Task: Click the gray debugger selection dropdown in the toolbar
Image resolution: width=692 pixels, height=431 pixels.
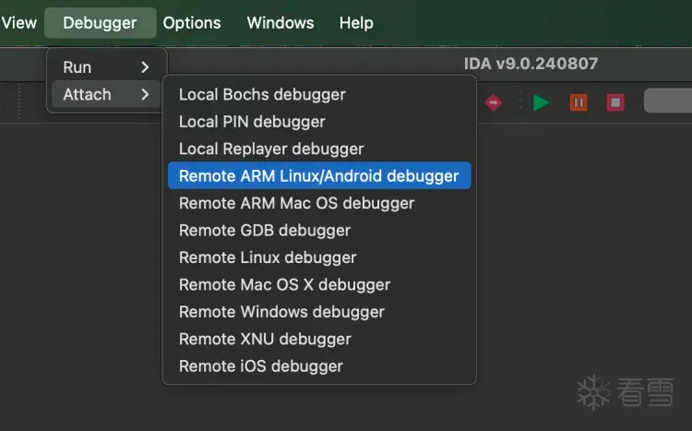Action: 668,101
